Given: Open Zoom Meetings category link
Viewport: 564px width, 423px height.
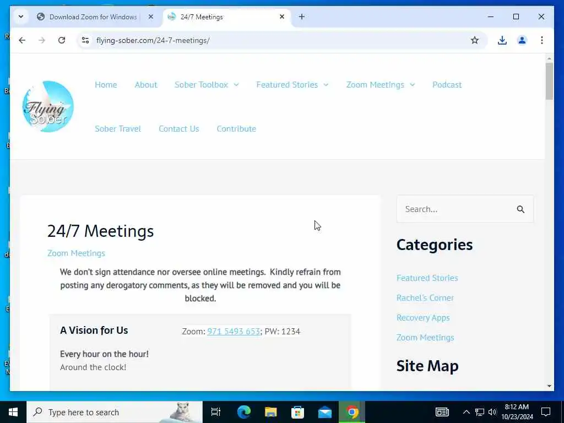Looking at the screenshot, I should [x=425, y=338].
